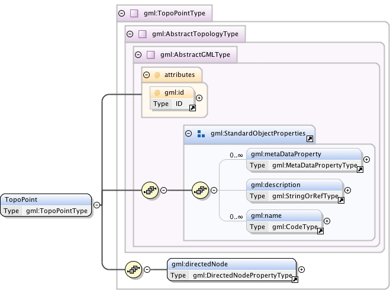Collapse the TopoPoint element's children
Viewport: 390px width, 290px height.
[96, 205]
